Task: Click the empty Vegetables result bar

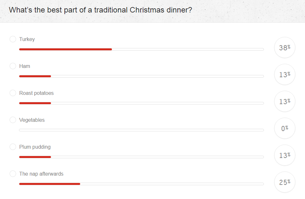Action: point(141,130)
